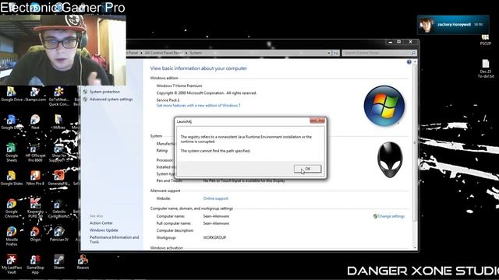Click the WORKGROUP value text

[x=214, y=237]
